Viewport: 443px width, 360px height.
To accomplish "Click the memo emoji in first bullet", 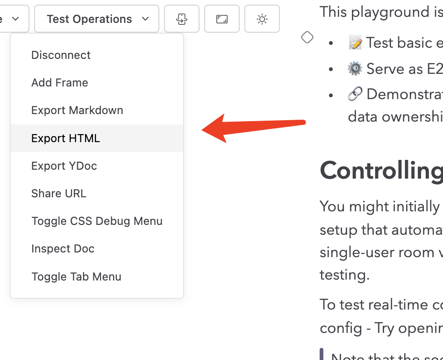I will 355,43.
